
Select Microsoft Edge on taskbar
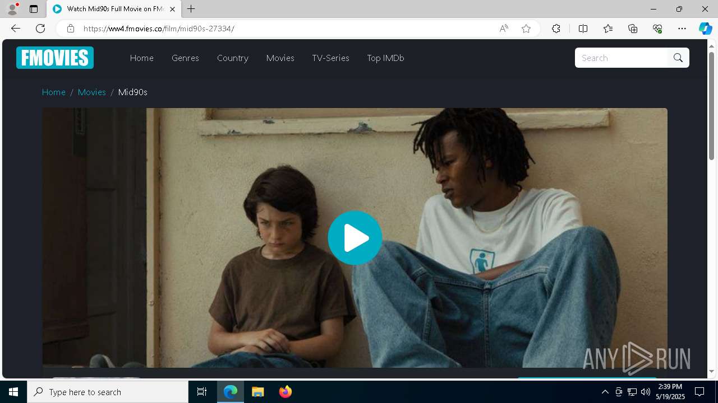pos(231,392)
